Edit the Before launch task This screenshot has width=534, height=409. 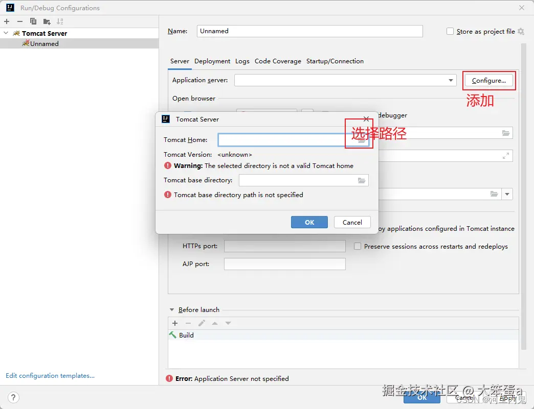pos(202,323)
